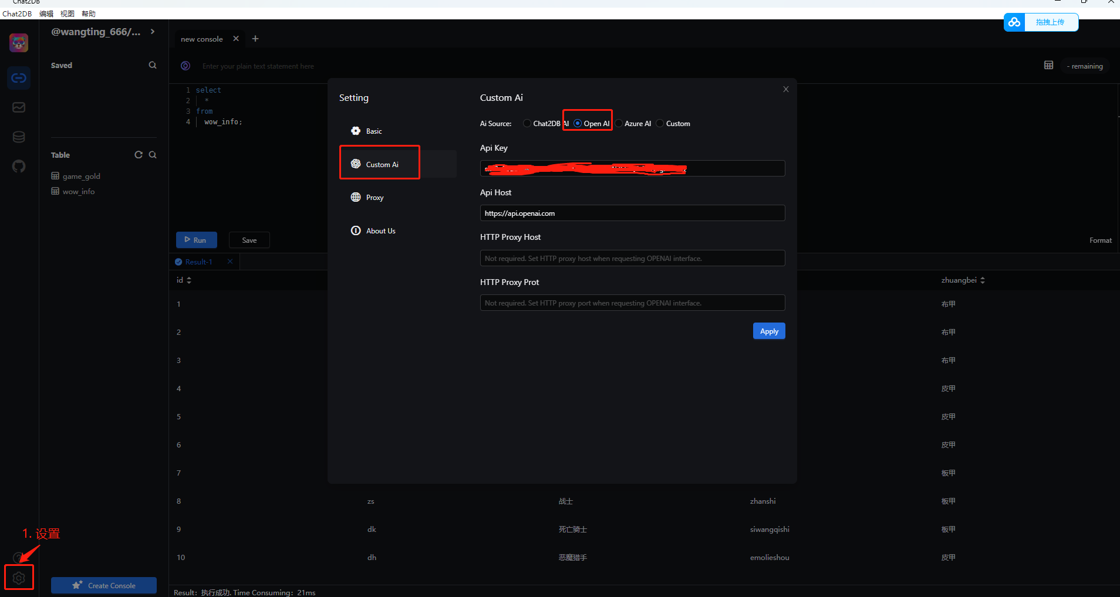Open the Proxy settings section
The width and height of the screenshot is (1120, 597).
(398, 197)
